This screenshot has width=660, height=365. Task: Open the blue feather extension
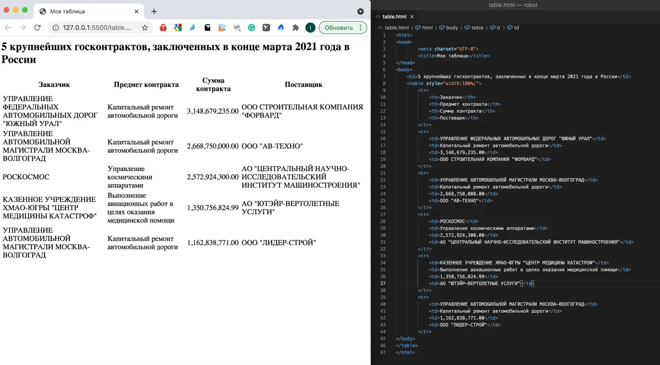[x=193, y=27]
